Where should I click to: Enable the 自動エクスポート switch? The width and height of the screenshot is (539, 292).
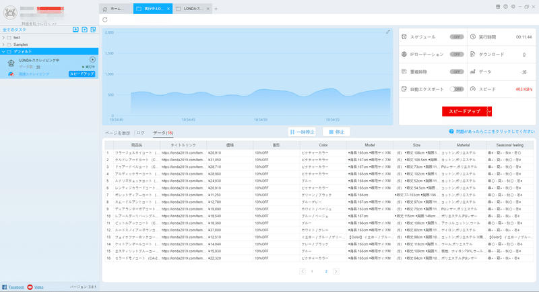click(x=457, y=89)
